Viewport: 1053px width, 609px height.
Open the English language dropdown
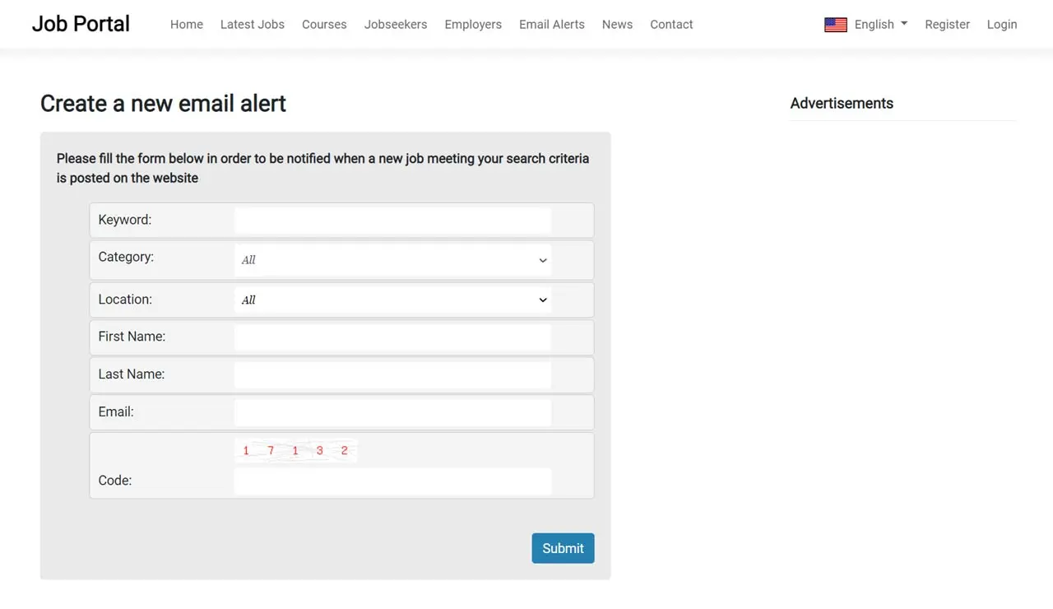click(880, 25)
